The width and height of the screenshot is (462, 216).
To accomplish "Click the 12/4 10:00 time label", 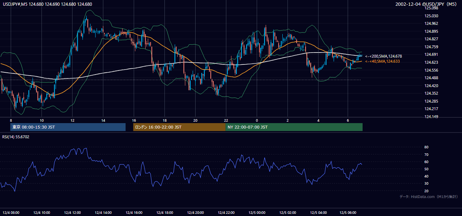I will point(42,212).
